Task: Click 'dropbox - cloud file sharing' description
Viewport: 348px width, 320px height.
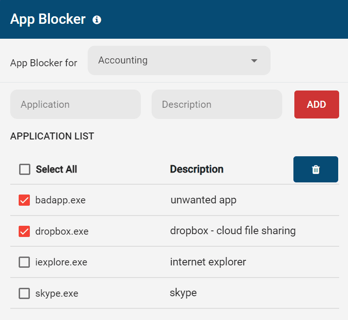Action: point(233,230)
